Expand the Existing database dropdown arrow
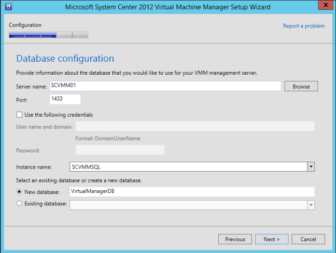Image resolution: width=336 pixels, height=253 pixels. [x=311, y=205]
